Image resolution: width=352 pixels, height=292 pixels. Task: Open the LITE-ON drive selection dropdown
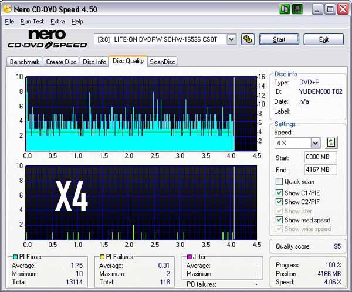point(231,39)
